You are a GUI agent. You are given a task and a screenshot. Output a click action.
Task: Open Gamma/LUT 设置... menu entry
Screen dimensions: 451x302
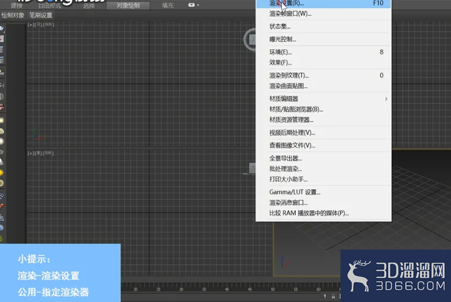pos(323,192)
